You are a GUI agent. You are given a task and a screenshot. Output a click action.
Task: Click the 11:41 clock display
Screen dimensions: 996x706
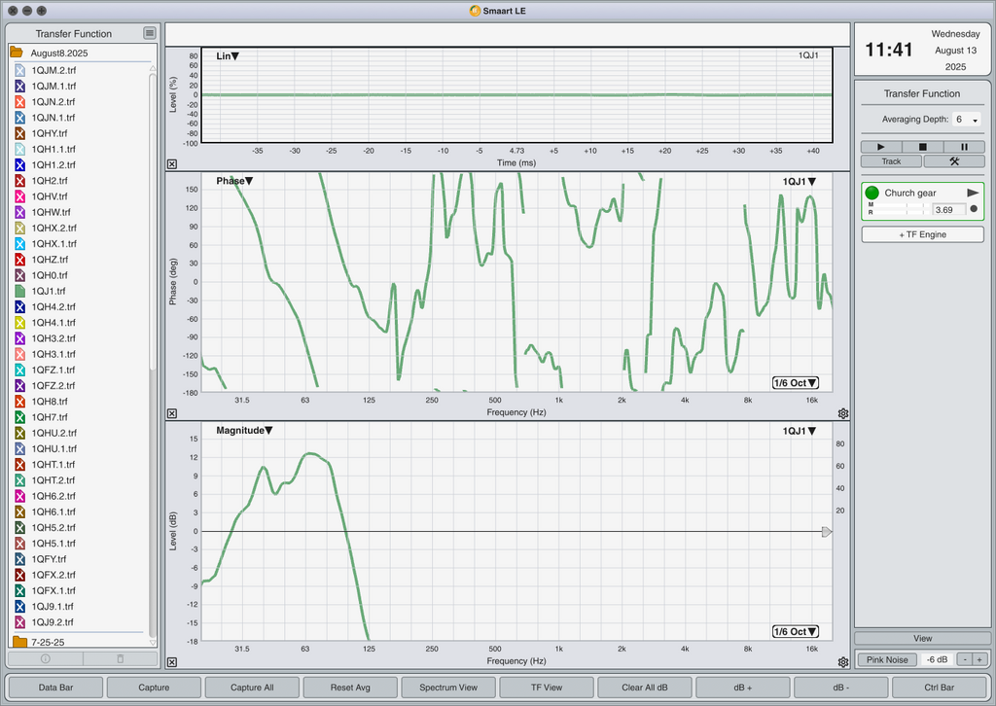(x=889, y=50)
